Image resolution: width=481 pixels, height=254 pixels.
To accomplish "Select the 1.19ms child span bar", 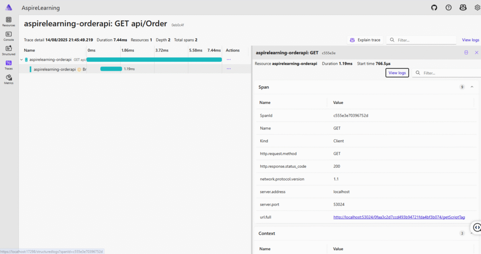I will 111,69.
